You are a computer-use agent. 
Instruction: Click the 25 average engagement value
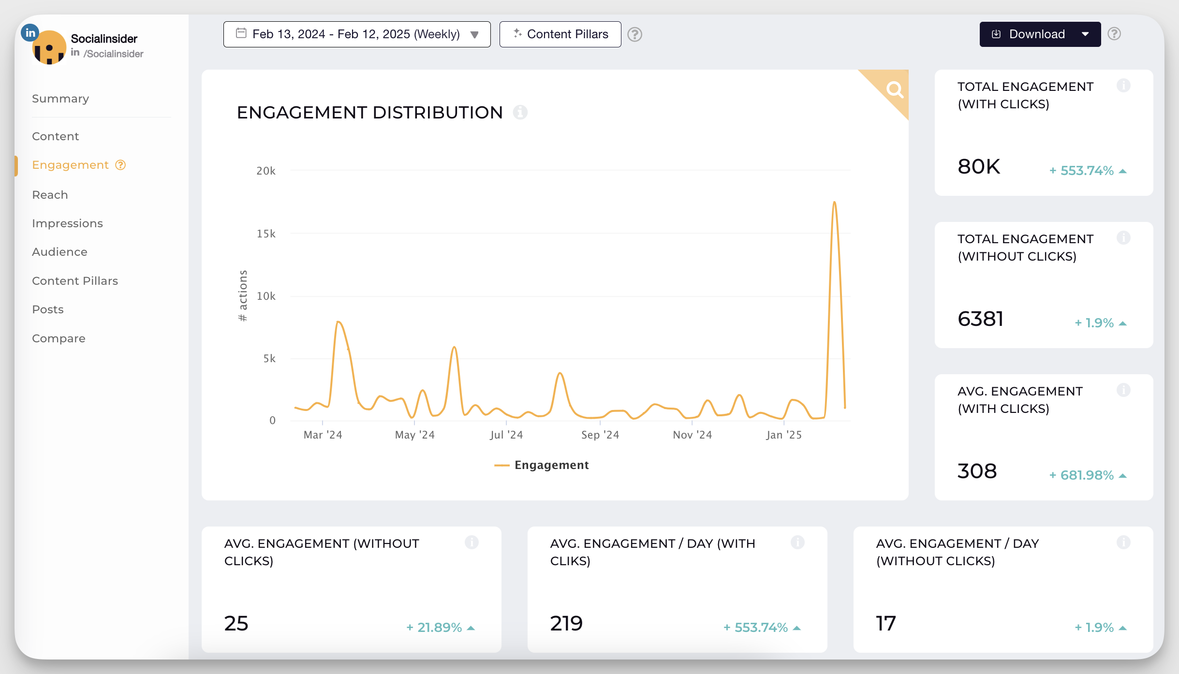coord(236,623)
